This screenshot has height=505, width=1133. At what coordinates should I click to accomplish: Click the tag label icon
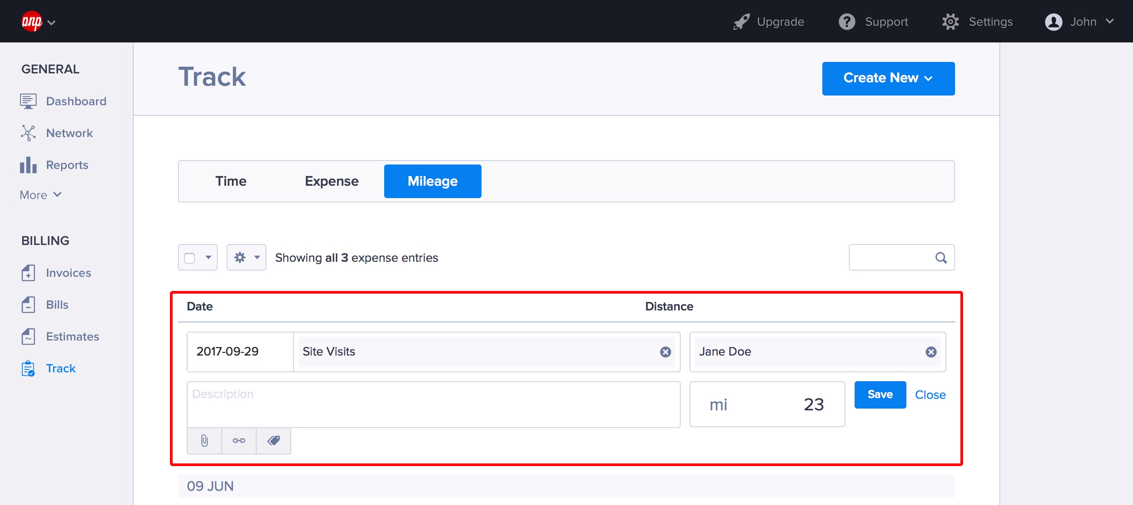point(274,440)
